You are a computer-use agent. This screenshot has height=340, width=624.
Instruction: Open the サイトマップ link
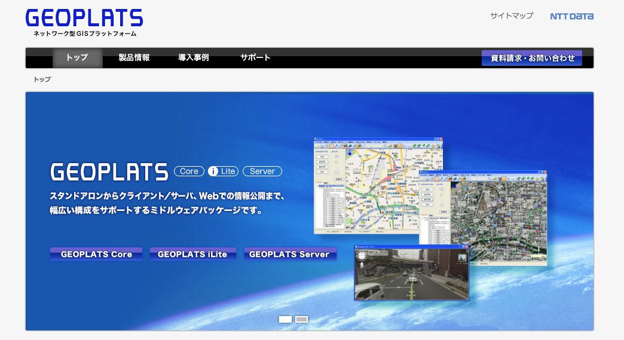[x=512, y=16]
